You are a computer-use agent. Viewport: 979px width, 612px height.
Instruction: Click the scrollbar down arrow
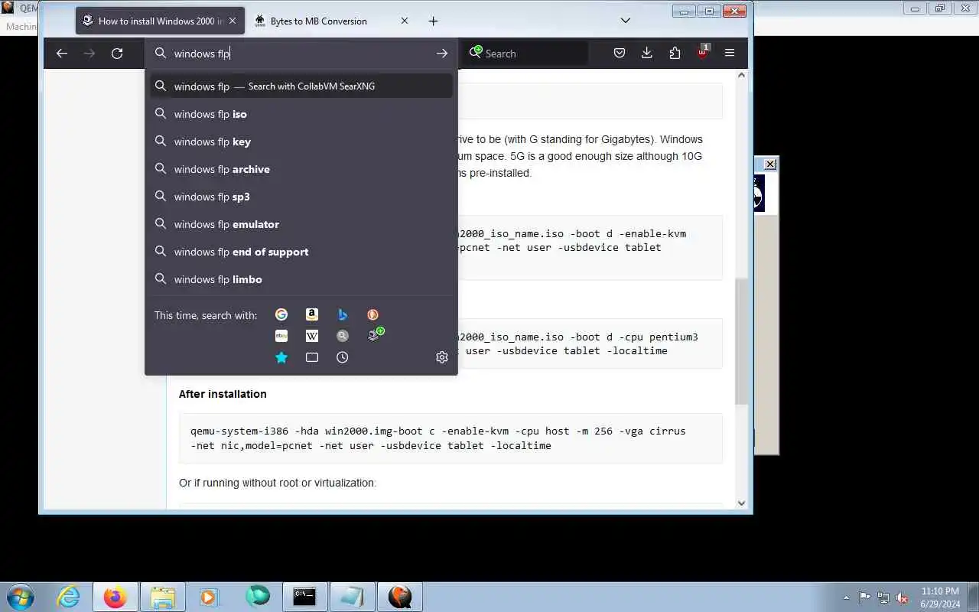point(741,503)
